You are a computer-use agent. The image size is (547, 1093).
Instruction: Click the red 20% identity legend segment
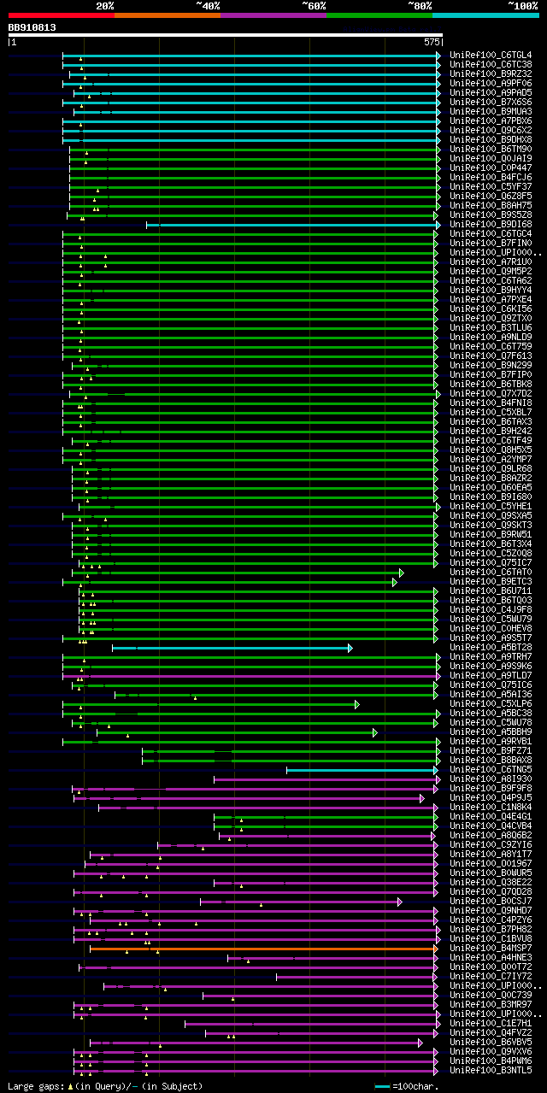tap(61, 15)
